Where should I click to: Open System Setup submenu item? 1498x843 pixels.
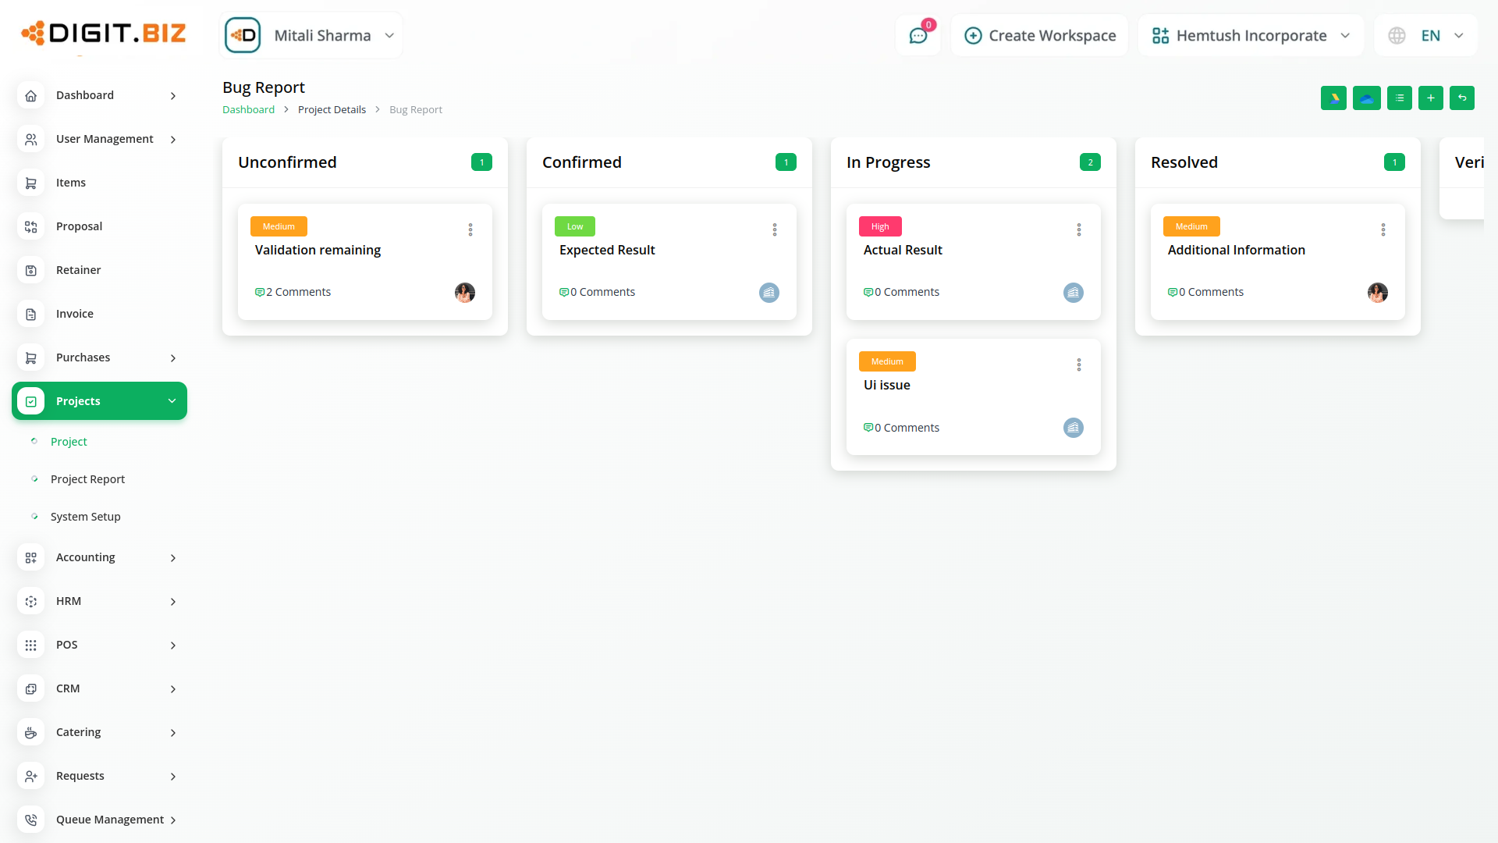tap(85, 517)
